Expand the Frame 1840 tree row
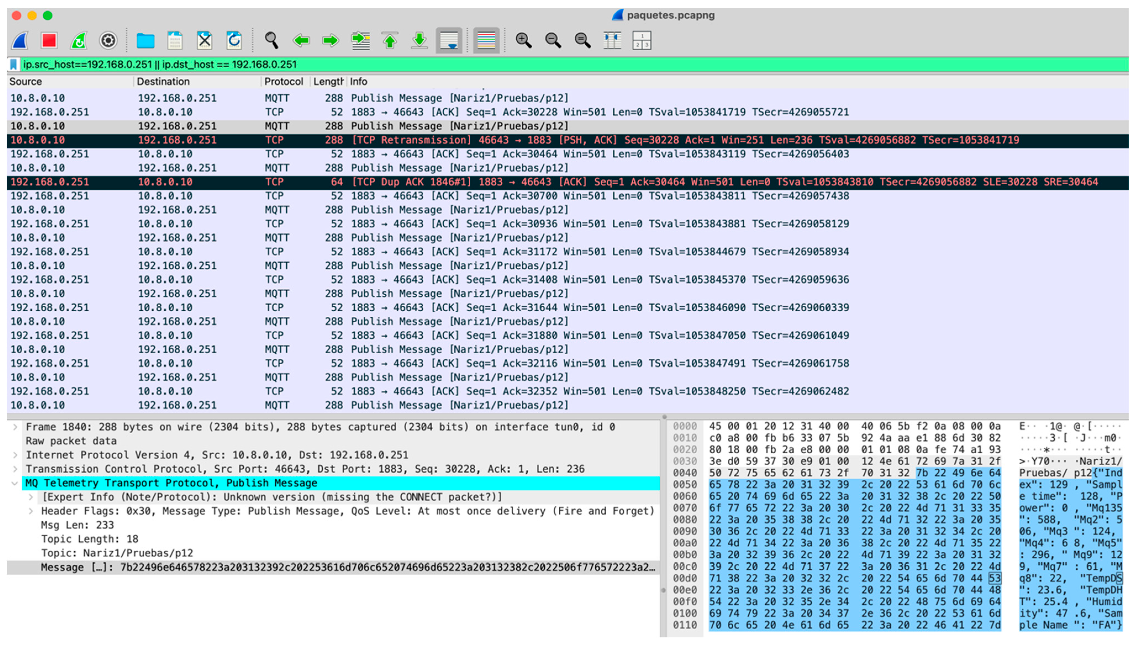Image resolution: width=1137 pixels, height=646 pixels. click(x=15, y=427)
